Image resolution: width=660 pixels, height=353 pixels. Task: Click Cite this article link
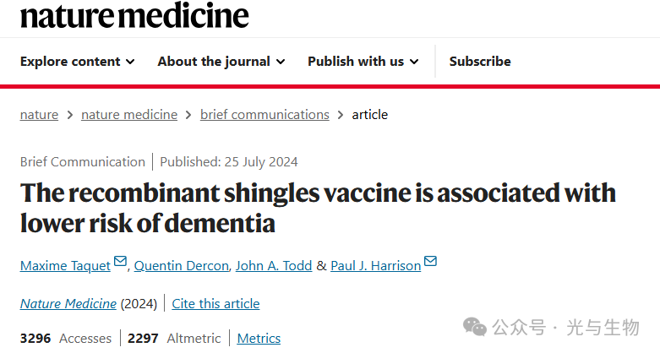click(x=215, y=303)
